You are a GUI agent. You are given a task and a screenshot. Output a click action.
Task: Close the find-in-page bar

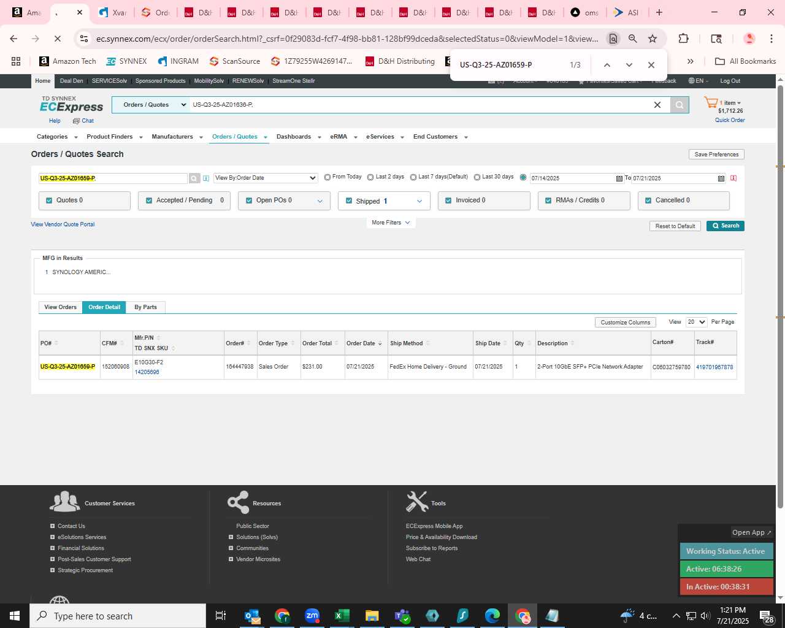point(651,65)
